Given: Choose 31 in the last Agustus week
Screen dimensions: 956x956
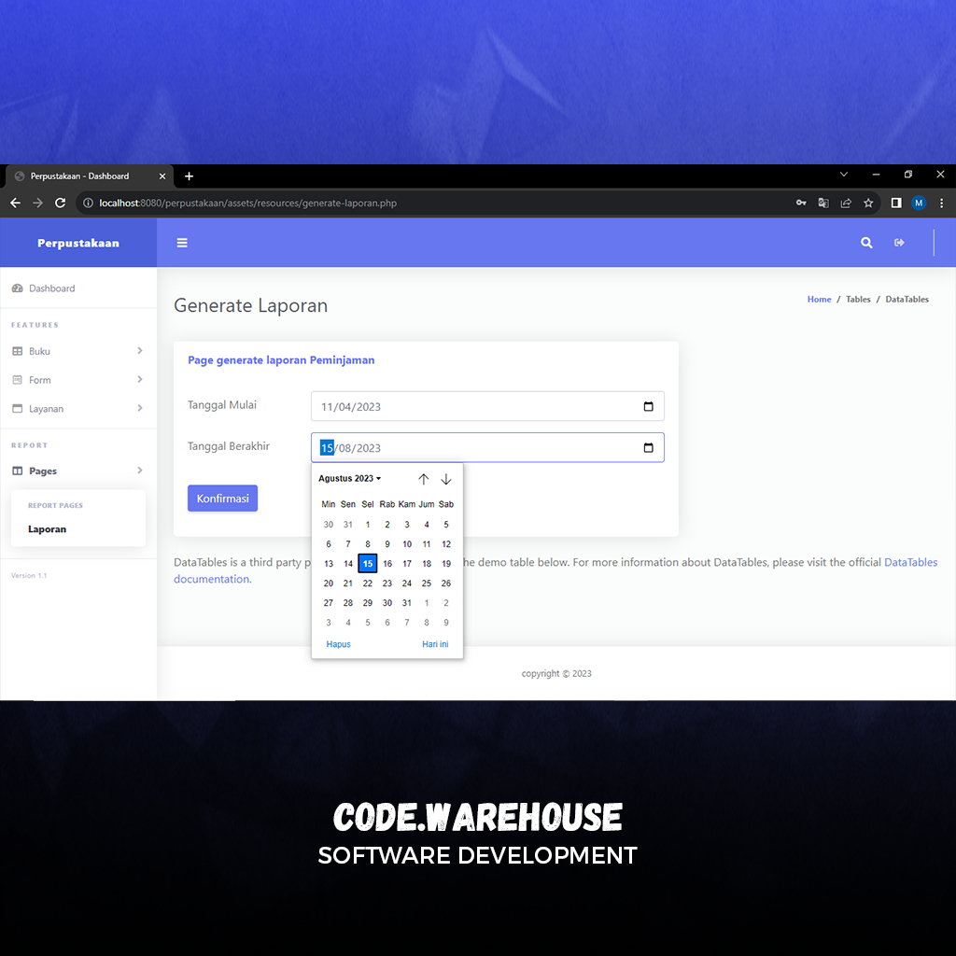Looking at the screenshot, I should tap(407, 603).
